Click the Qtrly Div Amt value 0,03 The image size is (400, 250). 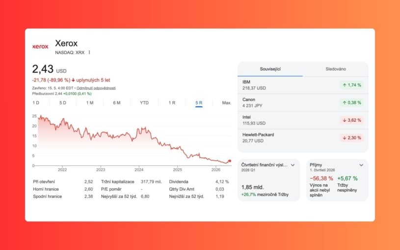click(x=220, y=189)
